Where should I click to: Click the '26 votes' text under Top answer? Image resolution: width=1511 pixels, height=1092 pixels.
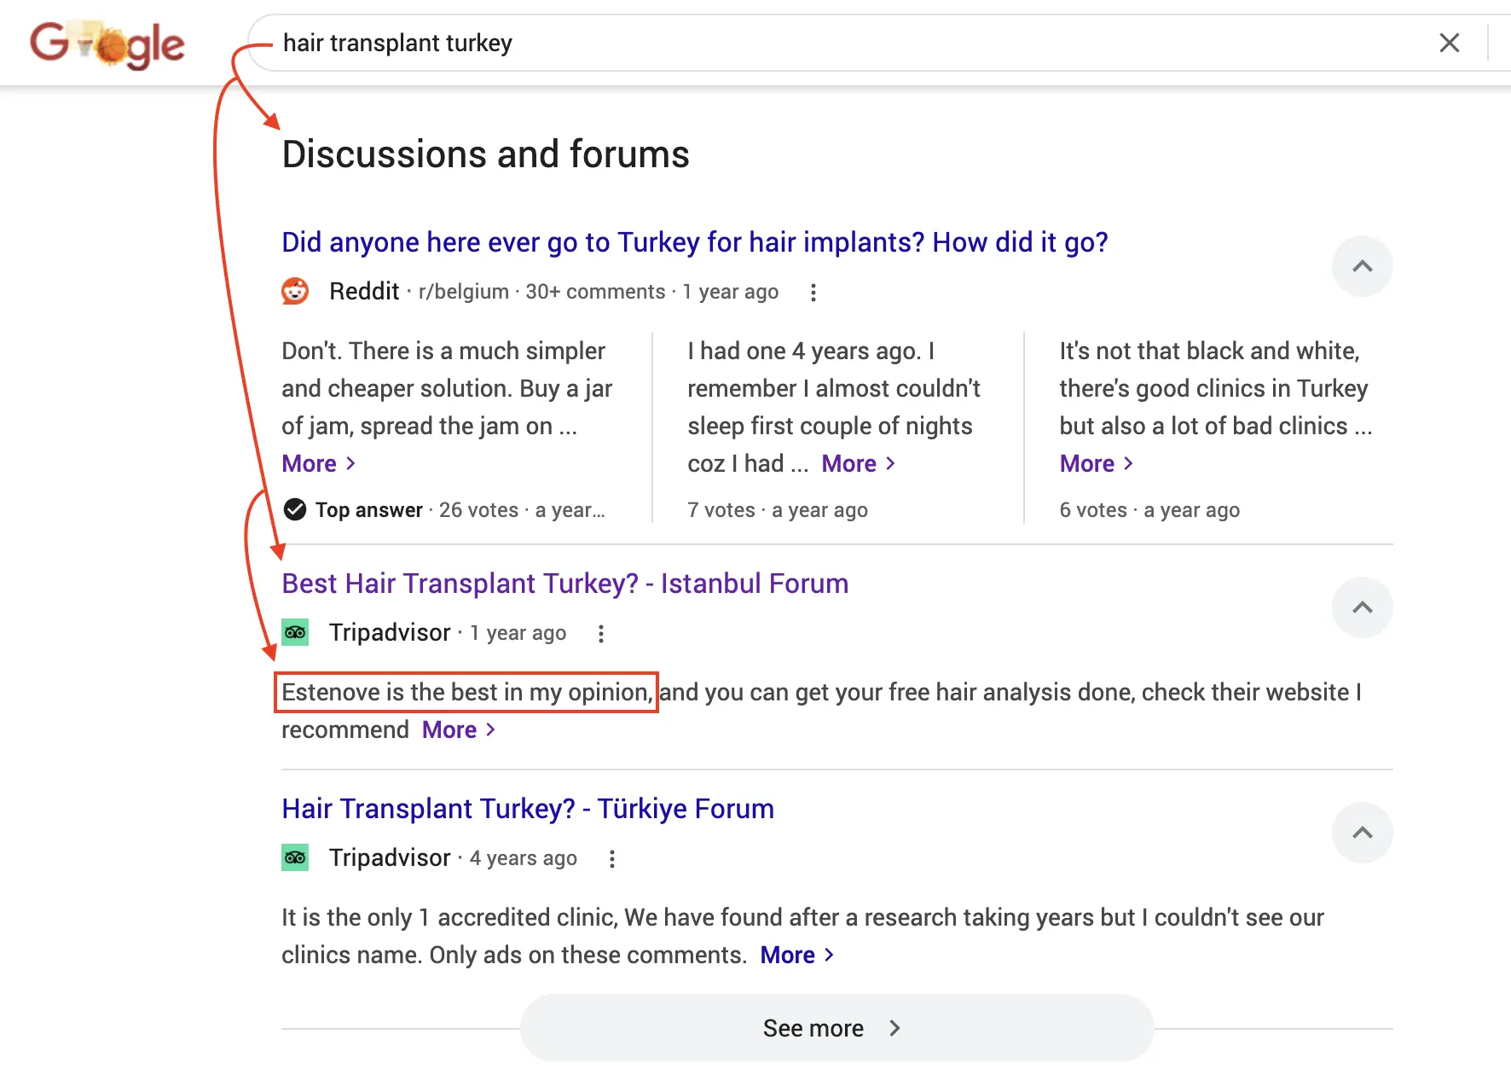(x=478, y=510)
